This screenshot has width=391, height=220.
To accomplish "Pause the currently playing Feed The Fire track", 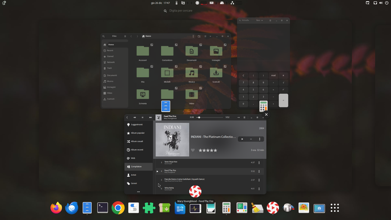I will pos(142,117).
